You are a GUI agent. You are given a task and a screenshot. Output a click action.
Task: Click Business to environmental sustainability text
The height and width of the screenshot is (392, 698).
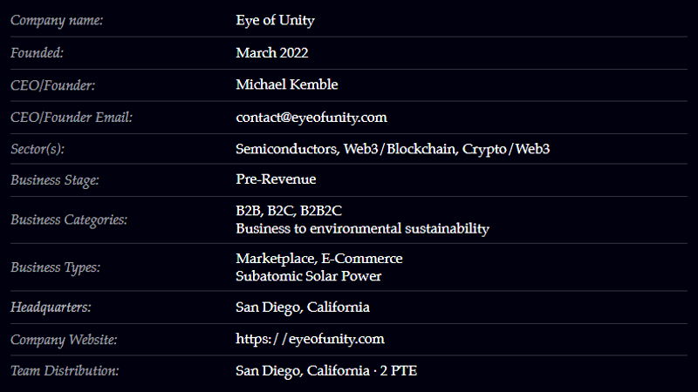[x=362, y=228]
